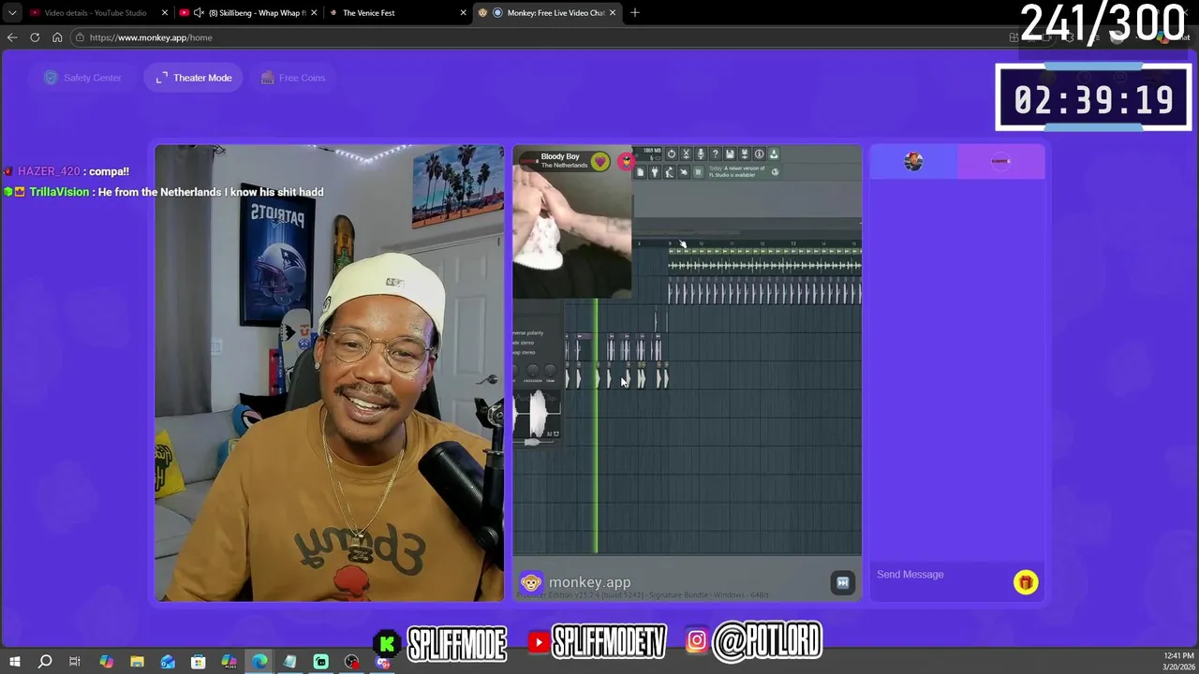Select the partner's avatar chat tab
The width and height of the screenshot is (1199, 674).
(1000, 161)
